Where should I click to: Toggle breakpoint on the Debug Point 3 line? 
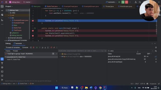pyautogui.click(x=33, y=36)
